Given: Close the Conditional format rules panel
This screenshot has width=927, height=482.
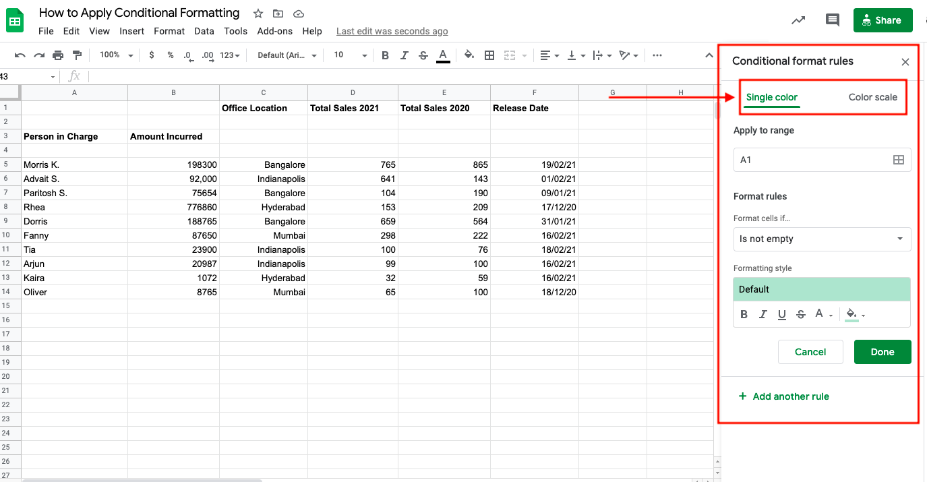Looking at the screenshot, I should (905, 62).
